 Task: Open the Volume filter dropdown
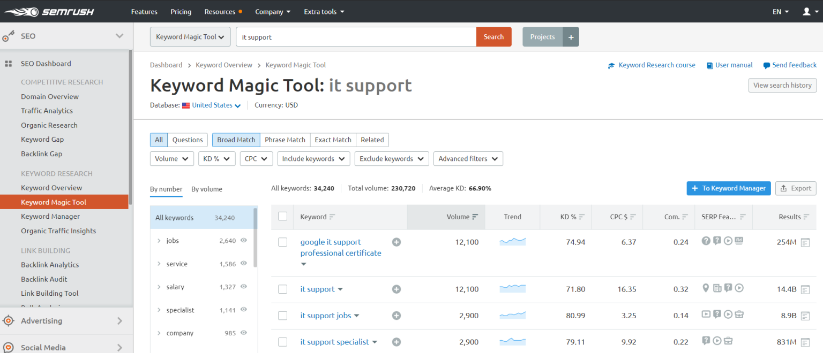(171, 159)
